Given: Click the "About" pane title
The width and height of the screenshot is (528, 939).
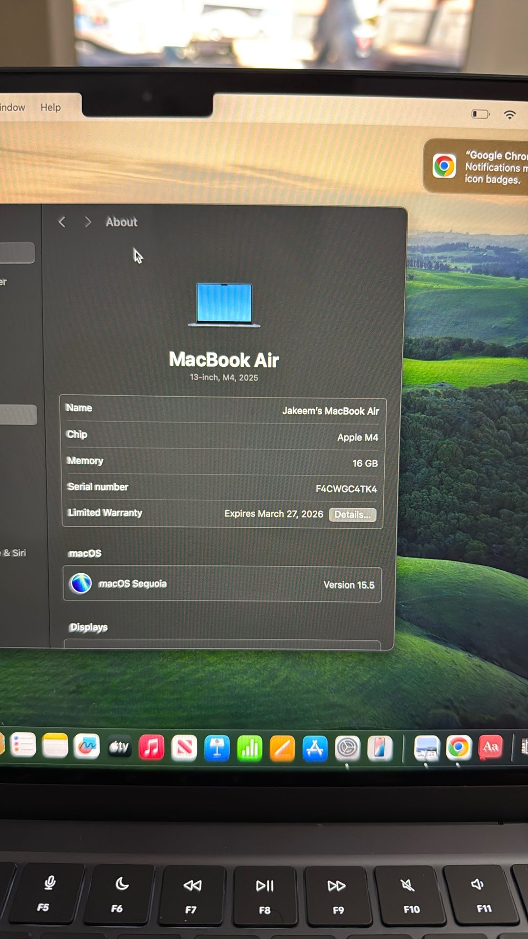Looking at the screenshot, I should tap(122, 222).
